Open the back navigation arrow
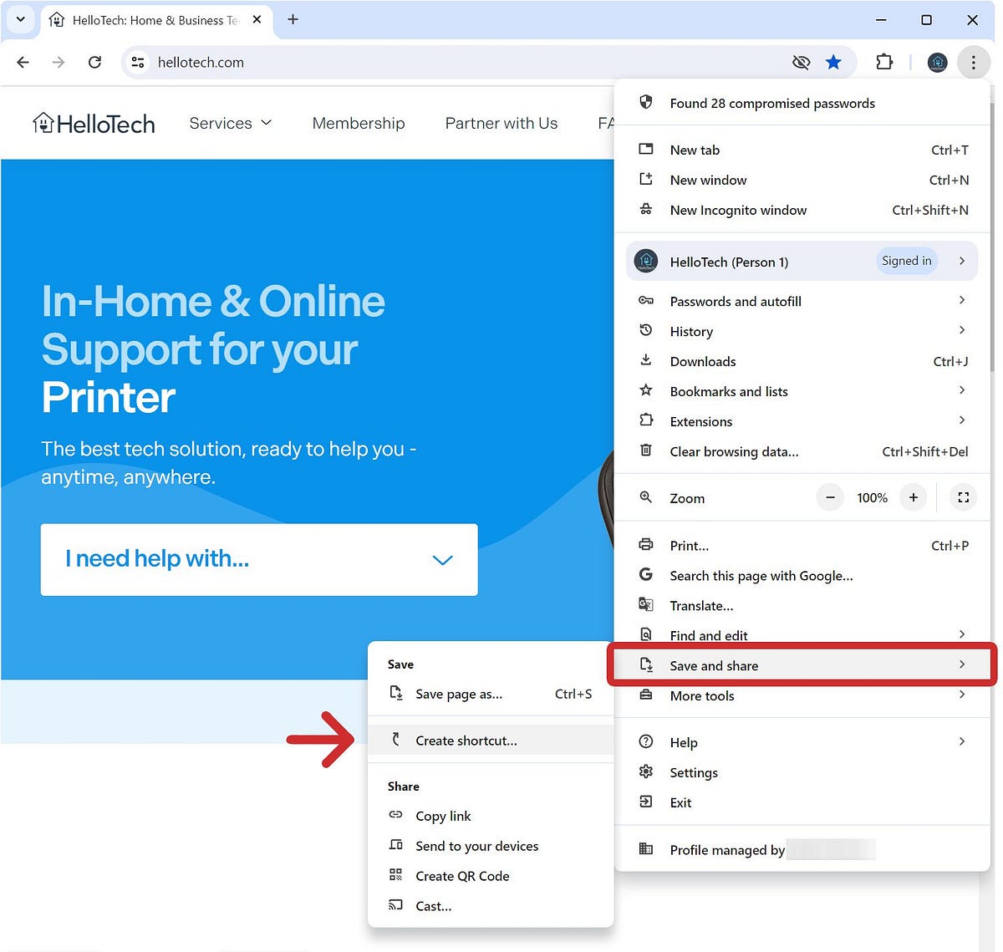This screenshot has width=1003, height=952. coord(22,62)
